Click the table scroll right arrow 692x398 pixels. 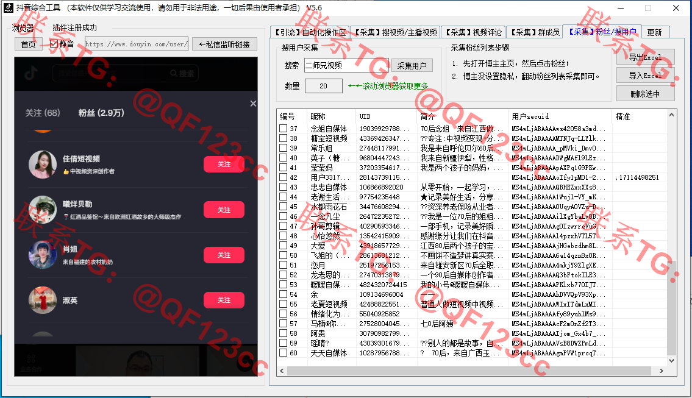point(661,371)
